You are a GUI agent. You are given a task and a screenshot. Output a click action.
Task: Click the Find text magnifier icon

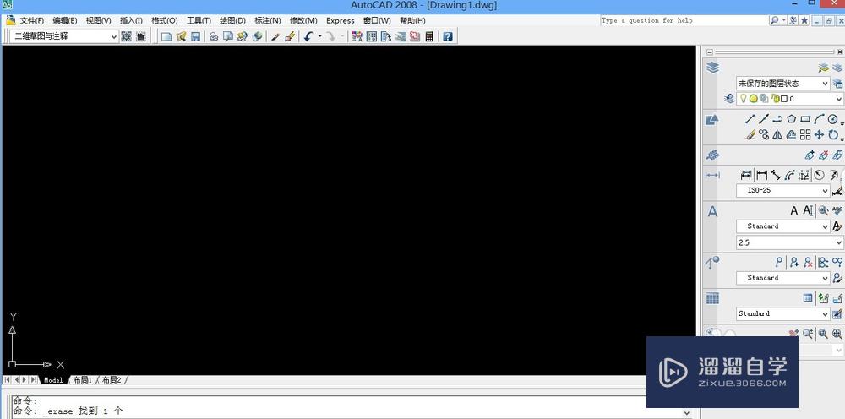(x=823, y=210)
